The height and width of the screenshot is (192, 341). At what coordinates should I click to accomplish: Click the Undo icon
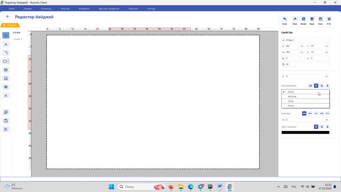(284, 19)
